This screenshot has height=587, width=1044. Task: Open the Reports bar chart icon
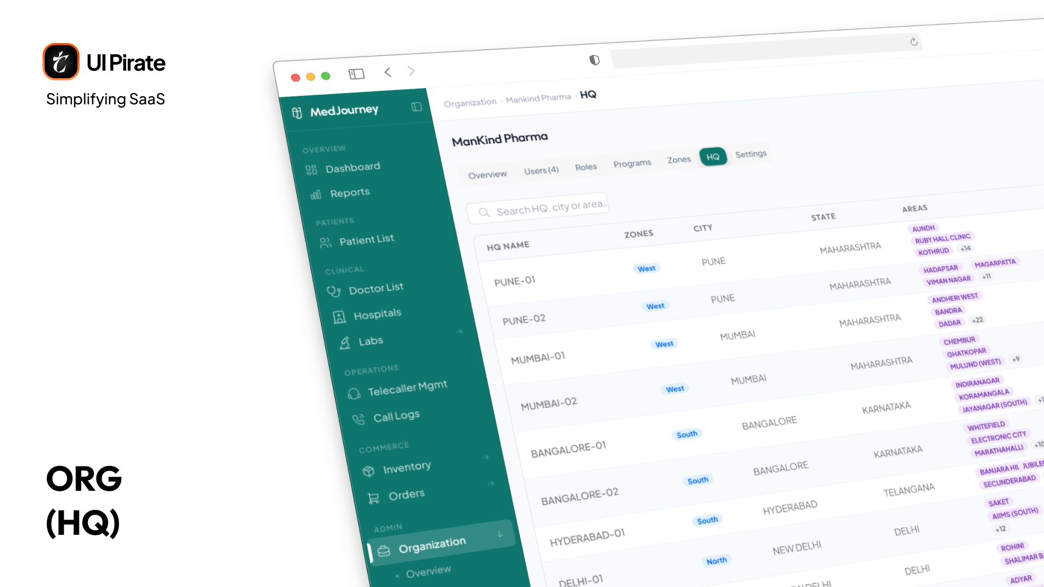pos(316,195)
